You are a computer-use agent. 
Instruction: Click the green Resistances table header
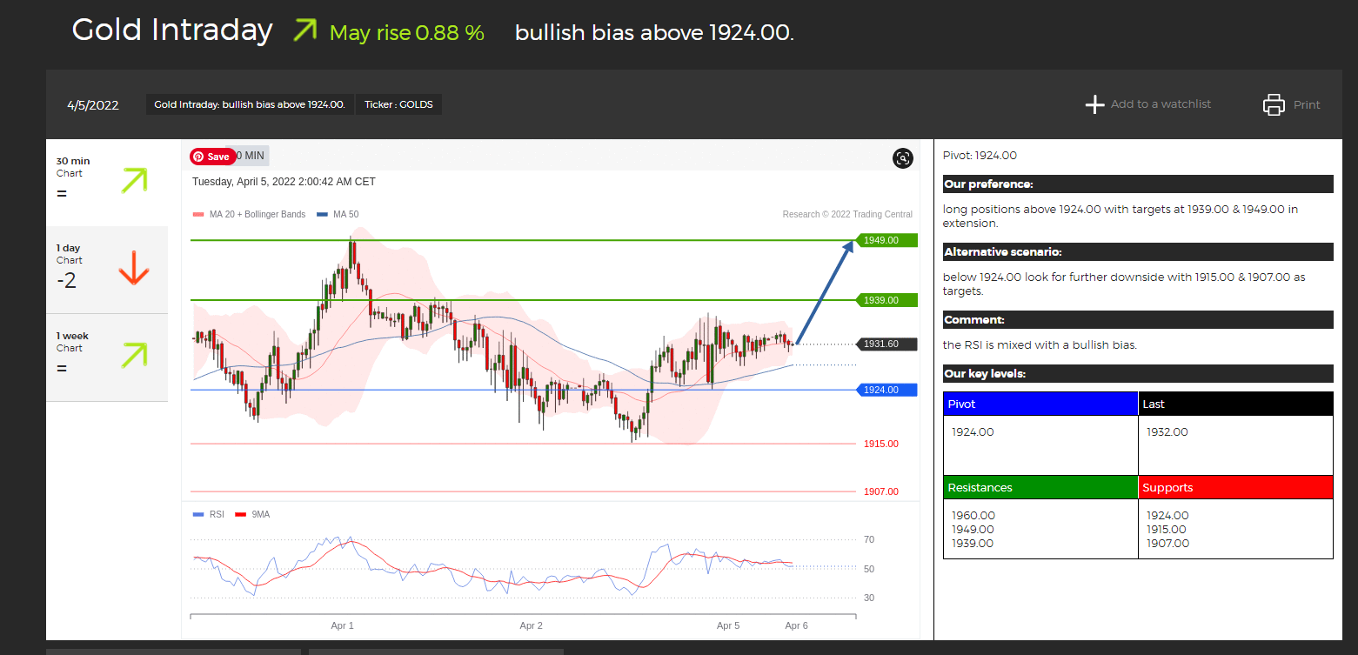1040,487
